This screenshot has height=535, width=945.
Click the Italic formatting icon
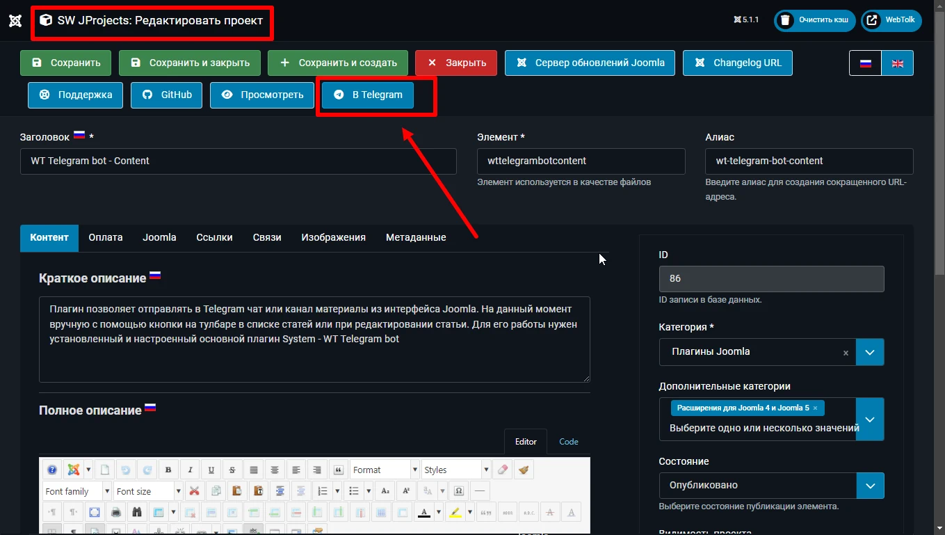pos(189,470)
